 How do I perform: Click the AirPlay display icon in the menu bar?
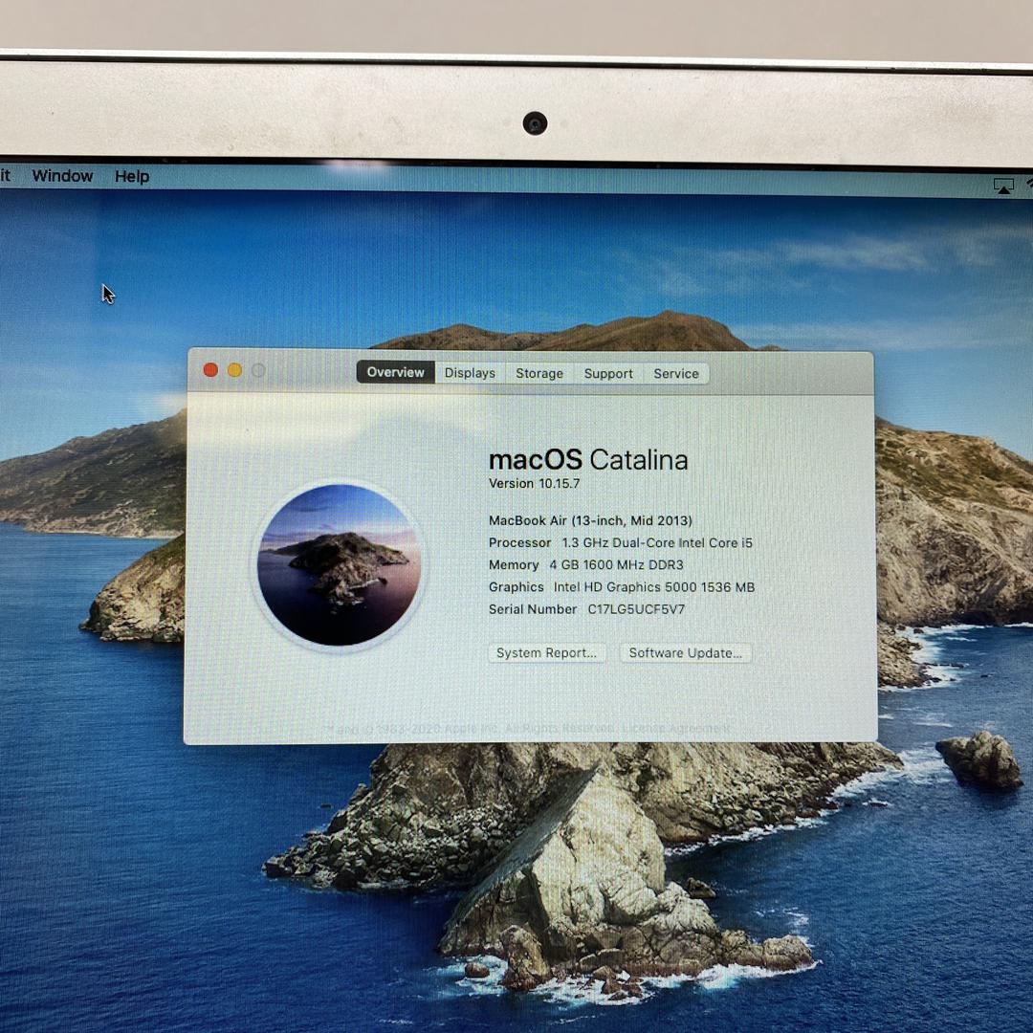[x=1003, y=187]
